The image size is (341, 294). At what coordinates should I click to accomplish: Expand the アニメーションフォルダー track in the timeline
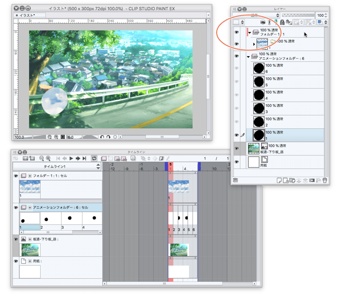click(30, 207)
